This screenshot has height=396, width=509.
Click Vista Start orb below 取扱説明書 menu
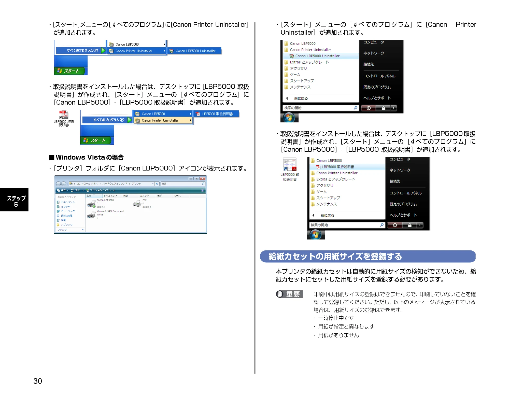point(315,235)
